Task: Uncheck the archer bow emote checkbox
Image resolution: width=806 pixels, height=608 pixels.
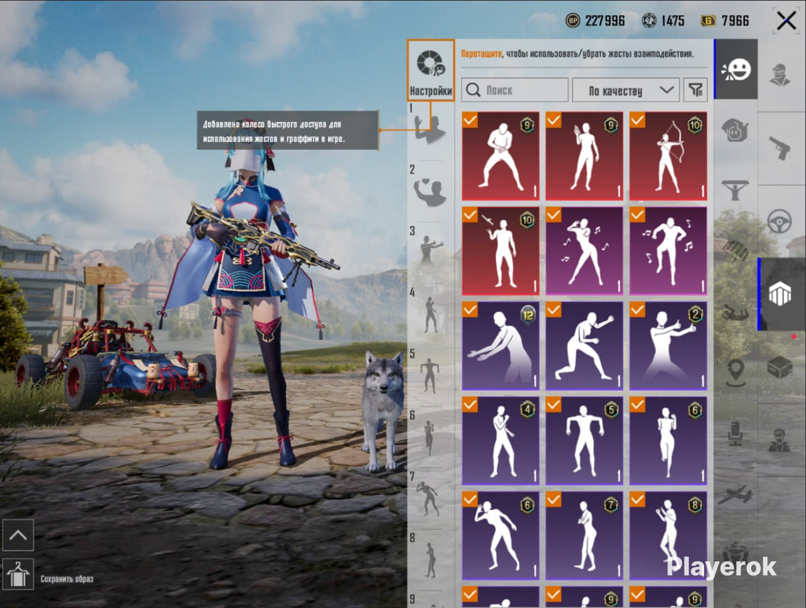Action: point(638,120)
